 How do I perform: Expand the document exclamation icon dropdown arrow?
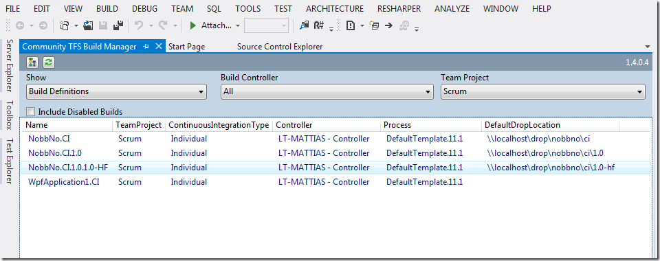(x=362, y=26)
